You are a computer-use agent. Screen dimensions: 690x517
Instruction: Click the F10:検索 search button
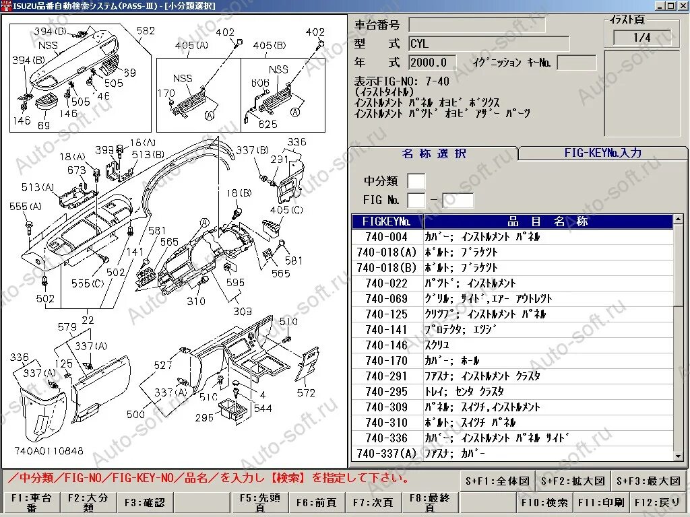click(544, 502)
